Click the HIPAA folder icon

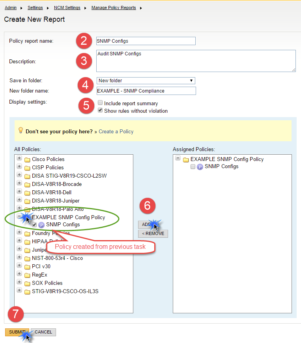point(27,242)
